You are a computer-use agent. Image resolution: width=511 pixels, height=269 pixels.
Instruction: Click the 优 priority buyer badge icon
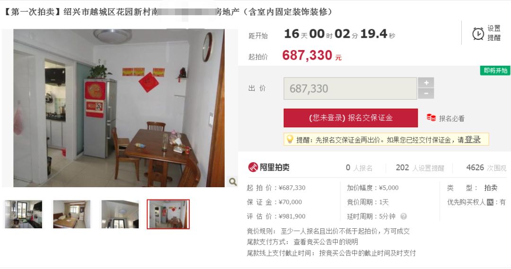click(490, 202)
